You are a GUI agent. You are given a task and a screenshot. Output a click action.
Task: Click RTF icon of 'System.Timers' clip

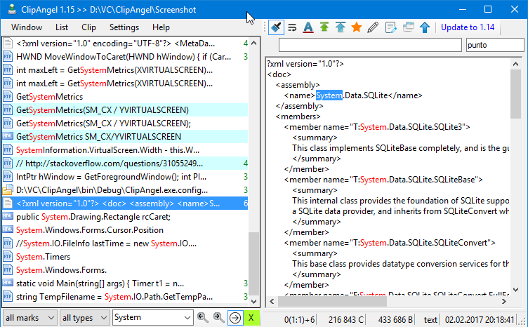pos(8,257)
